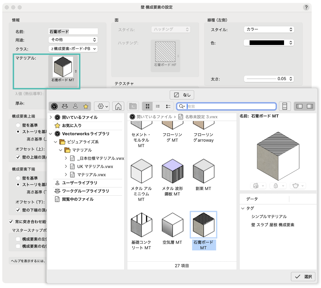Select ユーザーライブラリ in the file tree
321x288 pixels.
click(80, 183)
